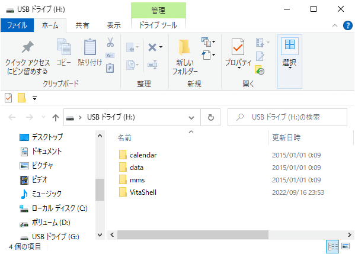Go up one folder level
This screenshot has height=254, width=355.
click(56, 117)
